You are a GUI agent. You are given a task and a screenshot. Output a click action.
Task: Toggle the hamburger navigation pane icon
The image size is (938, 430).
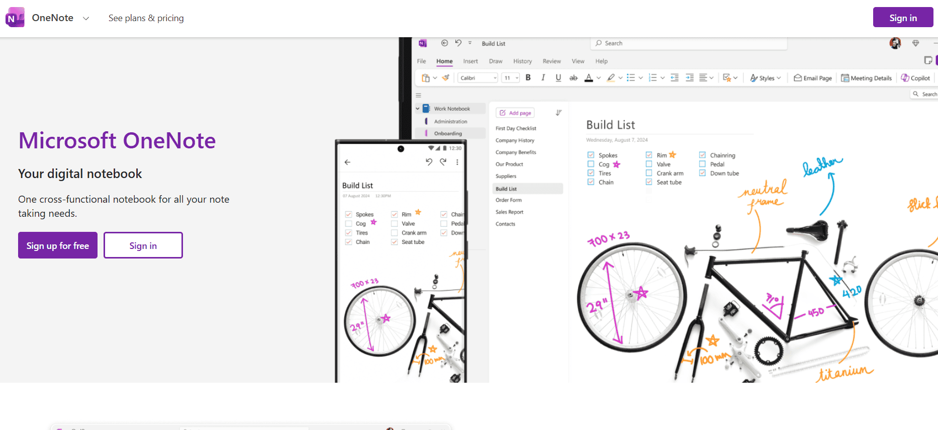[418, 95]
